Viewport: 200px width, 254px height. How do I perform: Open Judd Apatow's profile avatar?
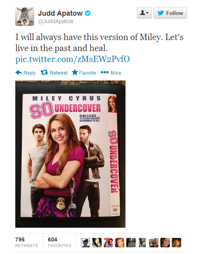coord(25,16)
